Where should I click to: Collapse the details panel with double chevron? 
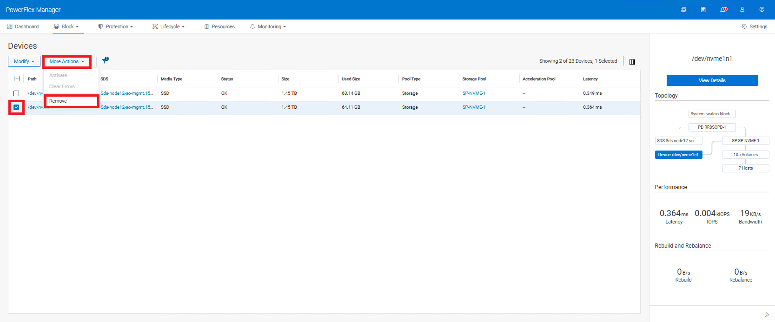(766, 315)
